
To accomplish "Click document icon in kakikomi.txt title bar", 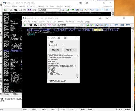I will pos(5,3).
